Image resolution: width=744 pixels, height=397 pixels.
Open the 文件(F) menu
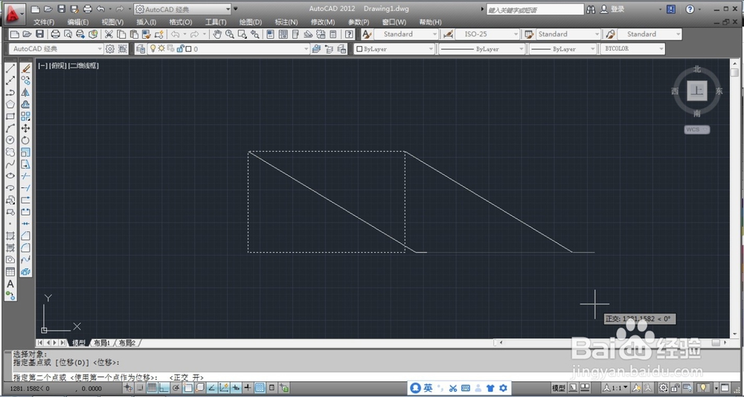[44, 22]
